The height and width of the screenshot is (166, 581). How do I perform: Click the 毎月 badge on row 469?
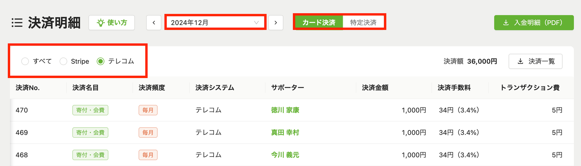[148, 132]
